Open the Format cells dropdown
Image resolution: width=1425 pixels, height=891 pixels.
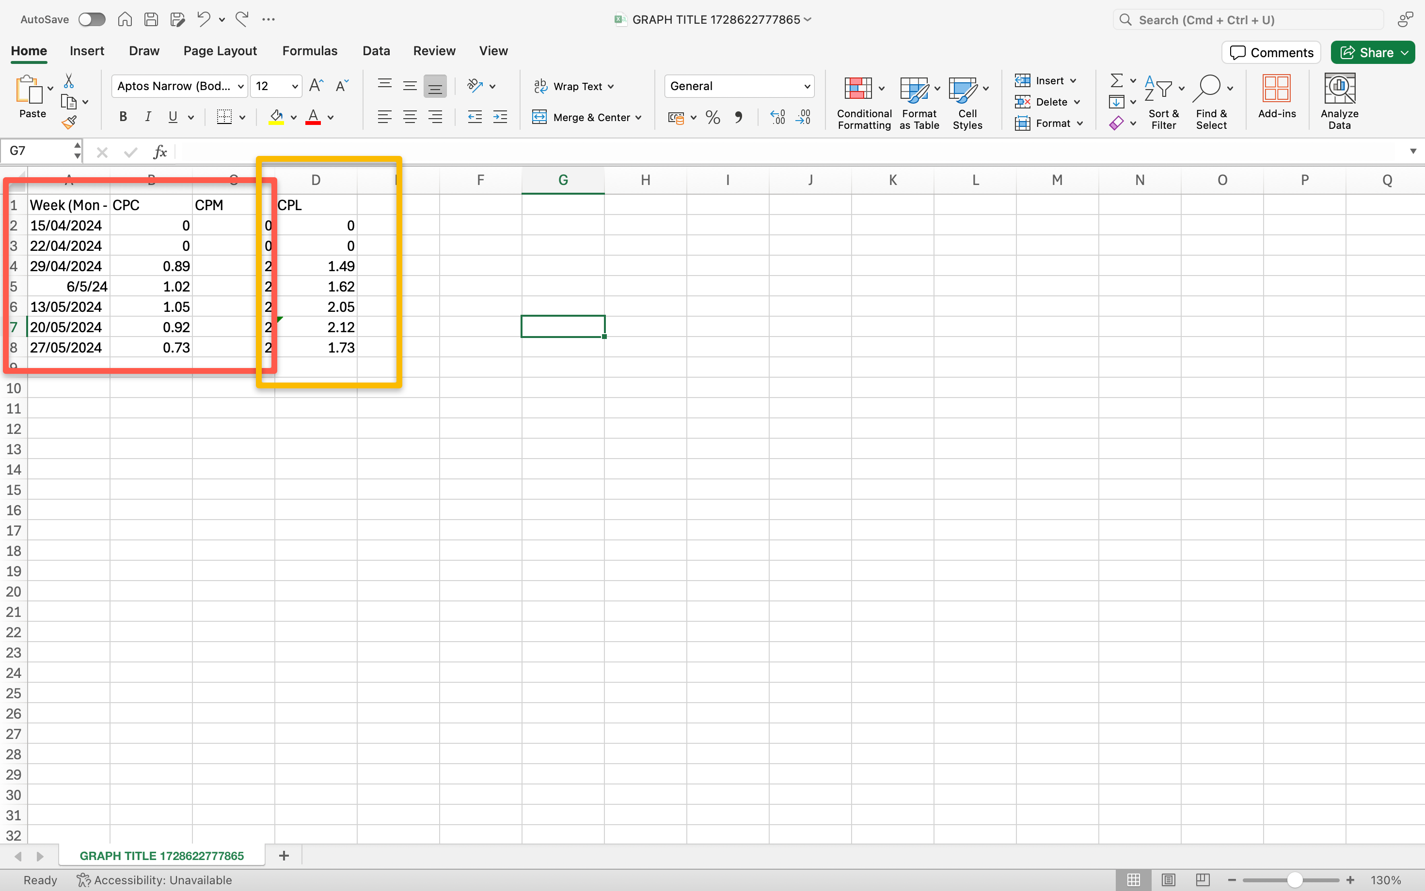(x=1049, y=123)
